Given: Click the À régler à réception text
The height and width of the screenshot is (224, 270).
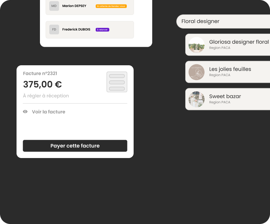Looking at the screenshot, I should 46,96.
